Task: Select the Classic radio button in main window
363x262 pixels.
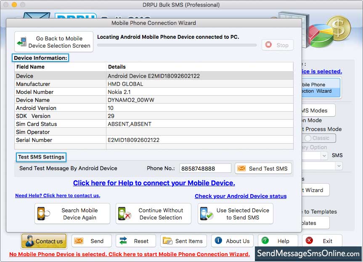Action: point(307,138)
